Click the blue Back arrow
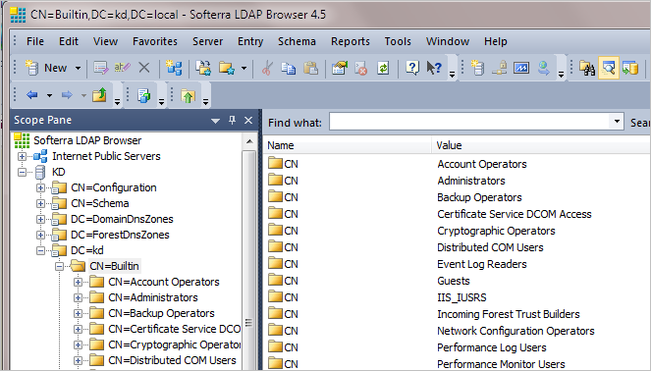Image resolution: width=651 pixels, height=371 pixels. [x=32, y=95]
